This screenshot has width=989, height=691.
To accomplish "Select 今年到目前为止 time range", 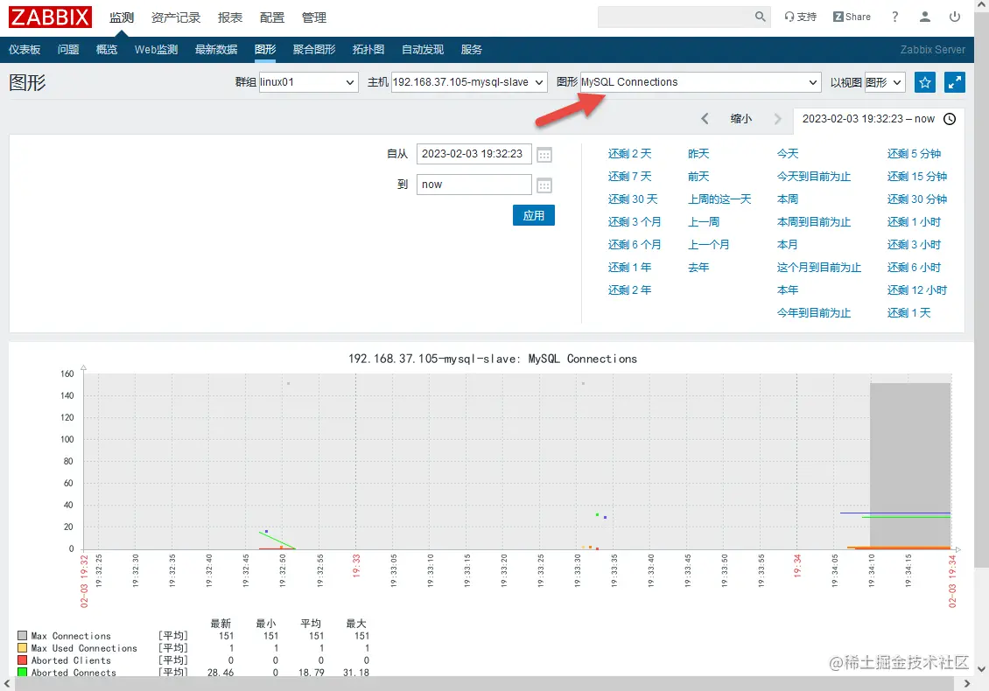I will [x=814, y=312].
